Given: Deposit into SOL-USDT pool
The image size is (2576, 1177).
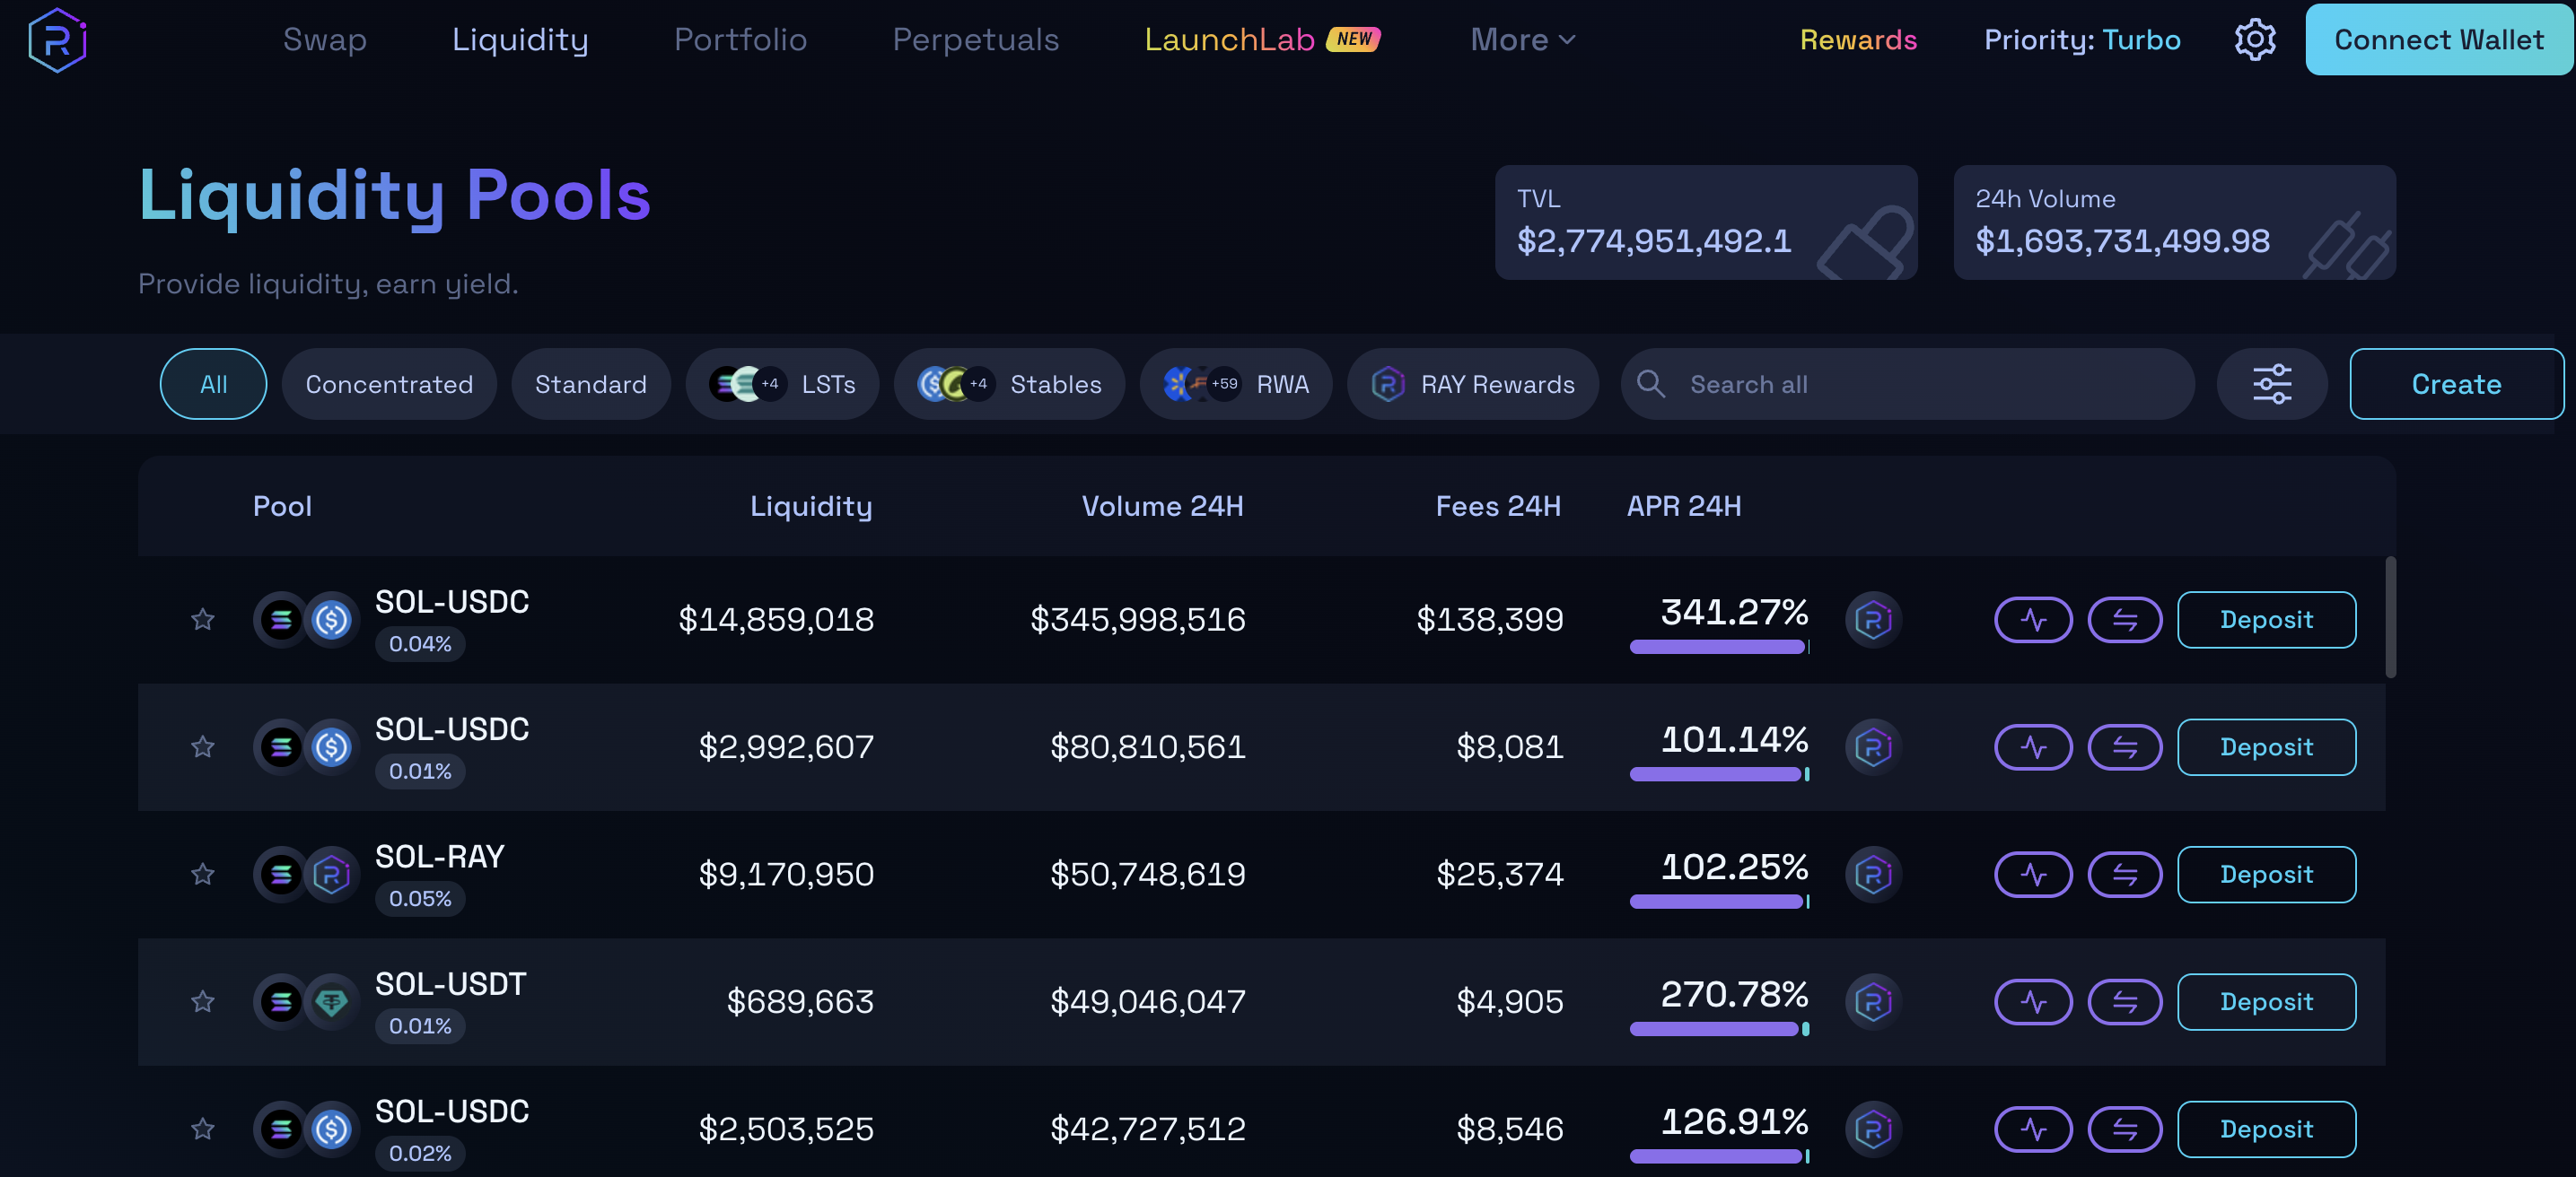Looking at the screenshot, I should [2266, 1001].
